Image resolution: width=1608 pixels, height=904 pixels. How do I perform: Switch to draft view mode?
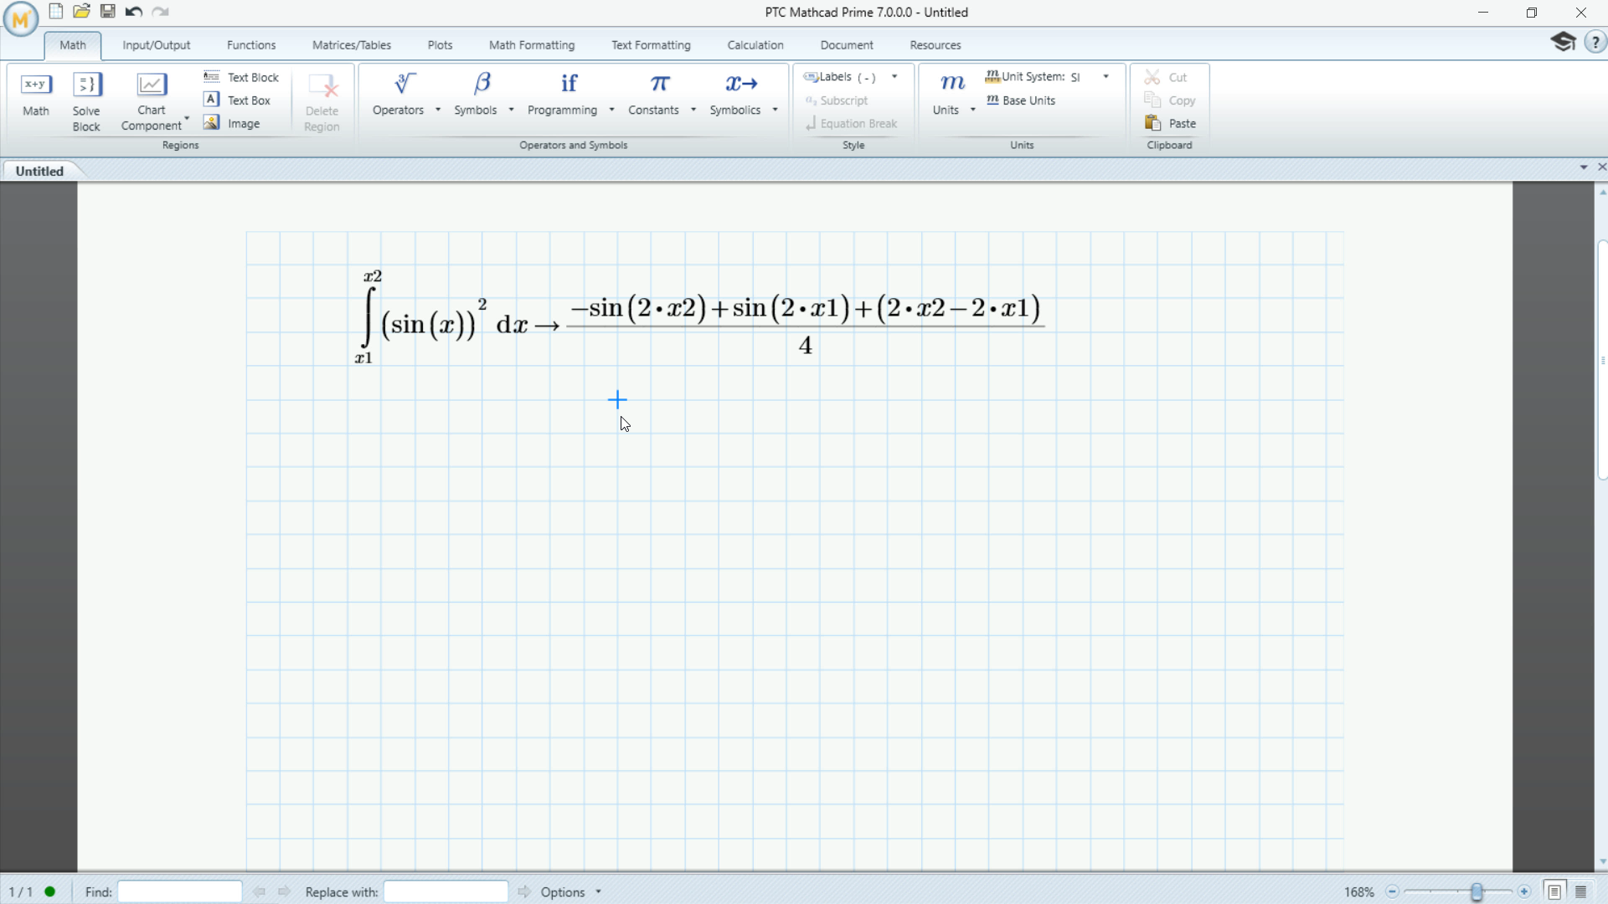pyautogui.click(x=1581, y=891)
